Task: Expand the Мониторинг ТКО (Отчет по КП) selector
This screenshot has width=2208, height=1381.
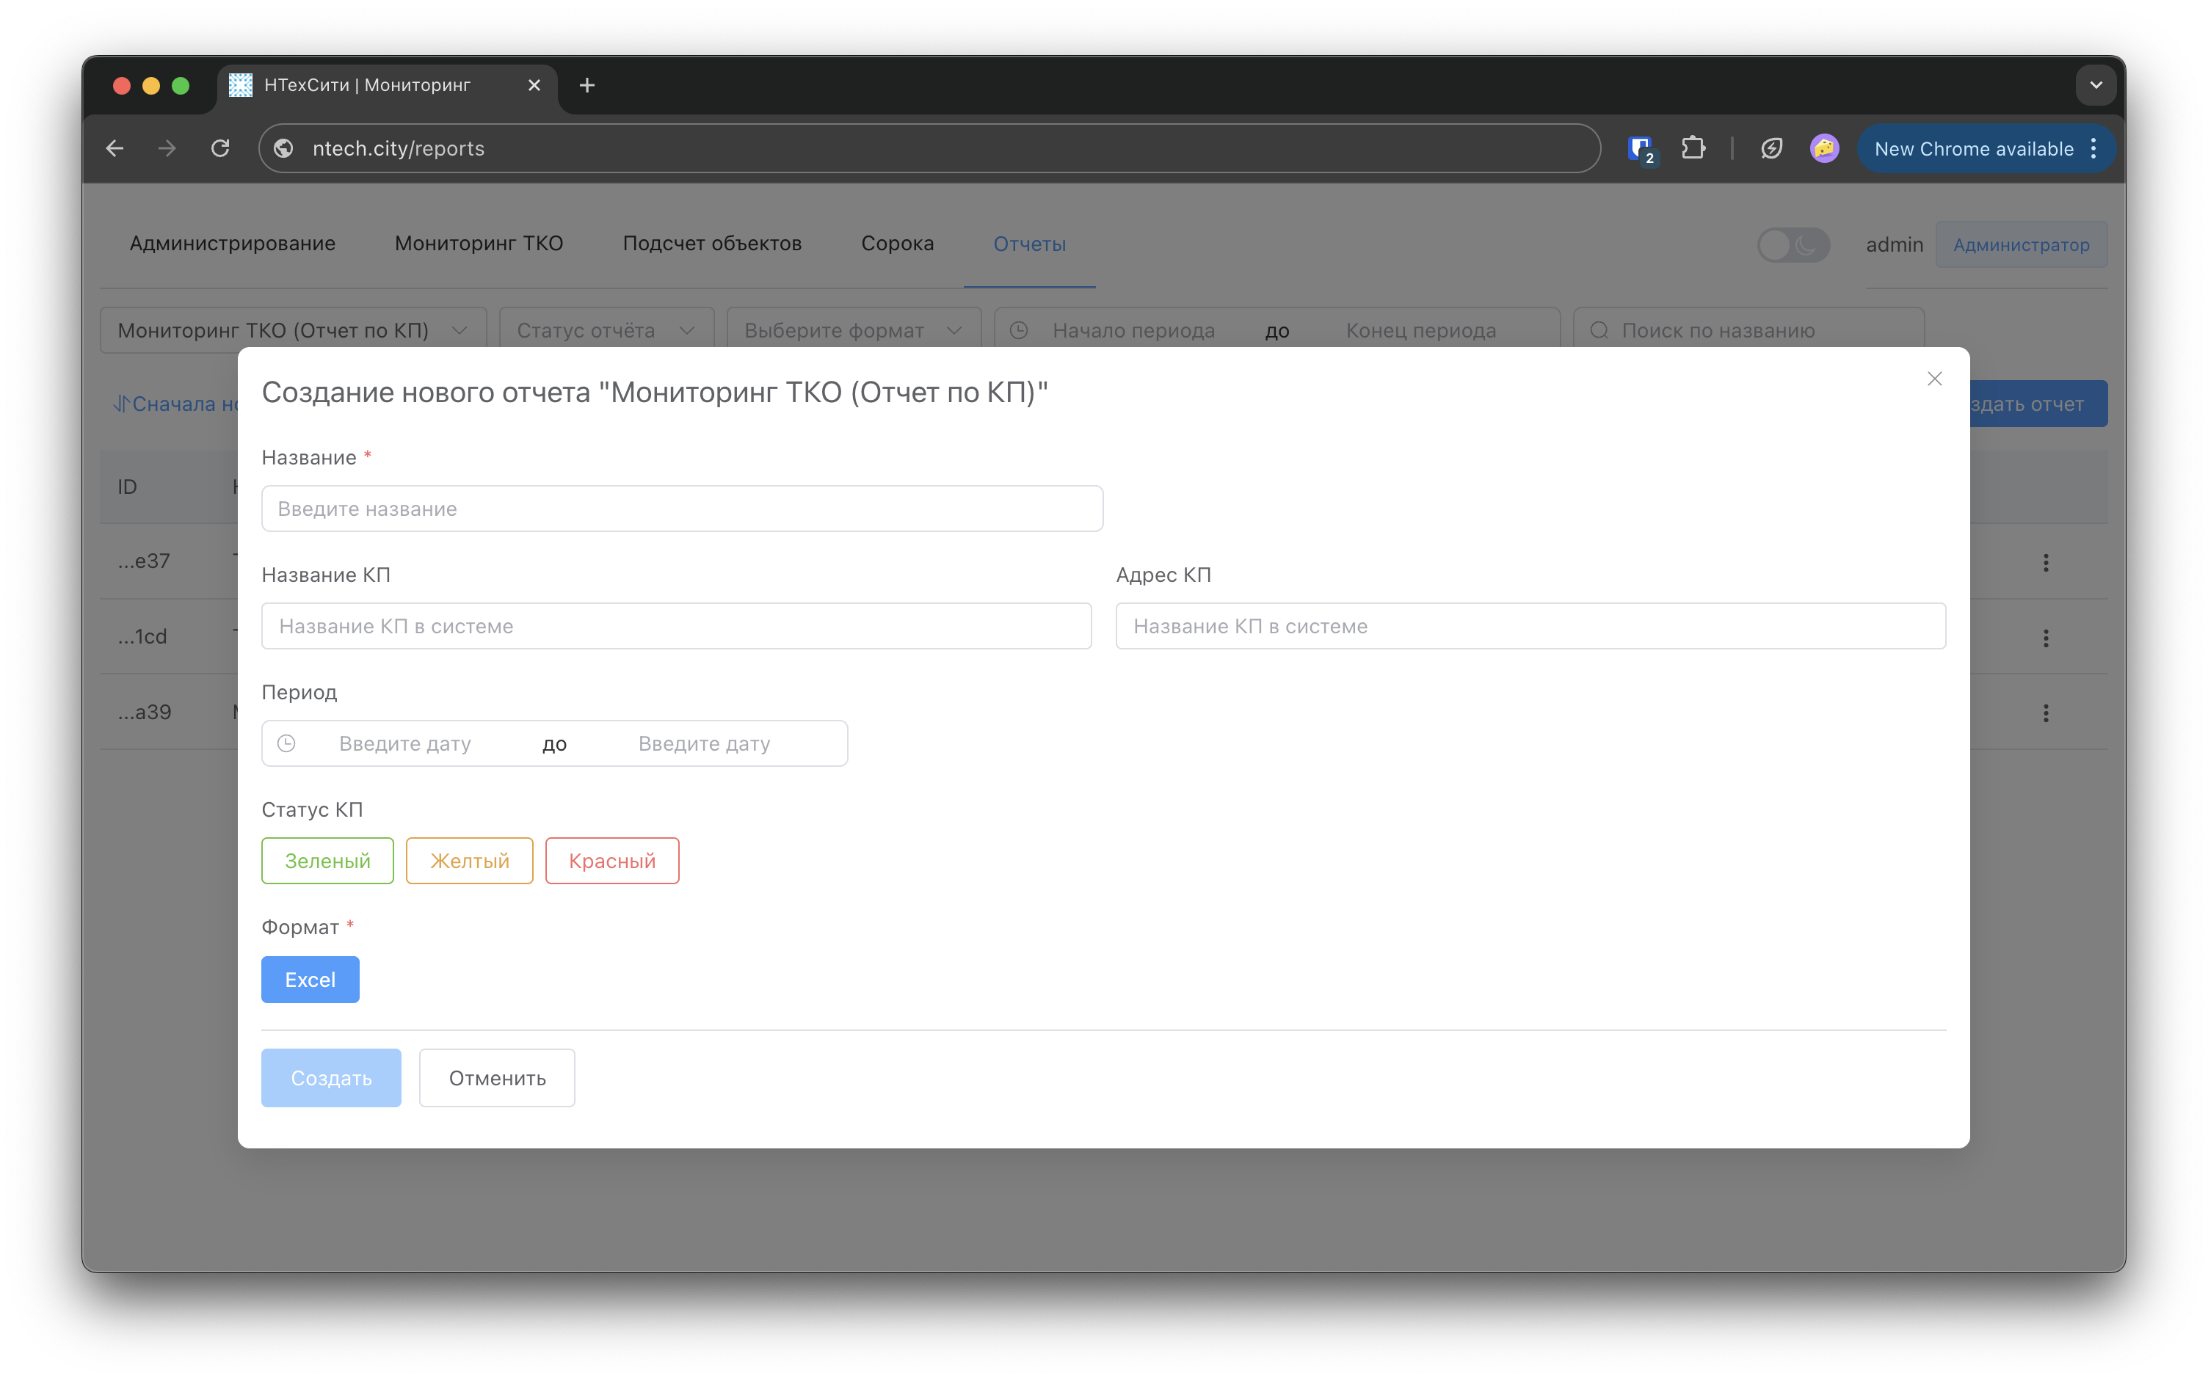Action: (x=292, y=331)
